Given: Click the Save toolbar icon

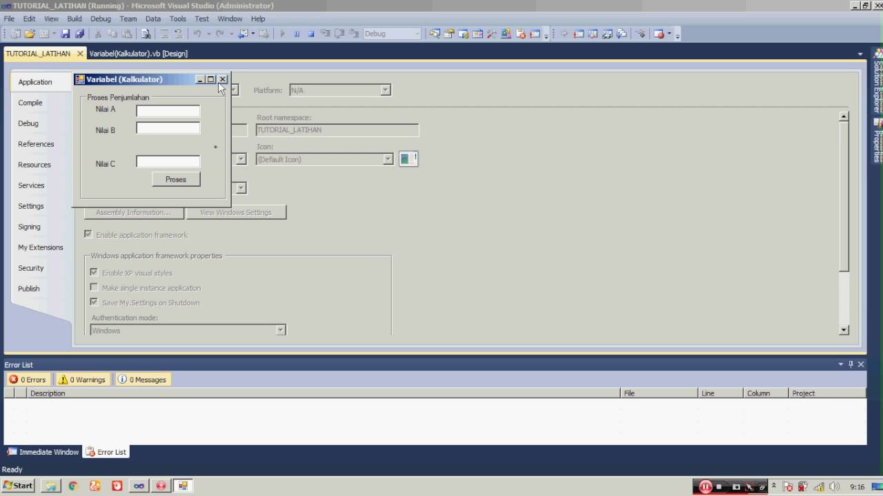Looking at the screenshot, I should pos(66,34).
